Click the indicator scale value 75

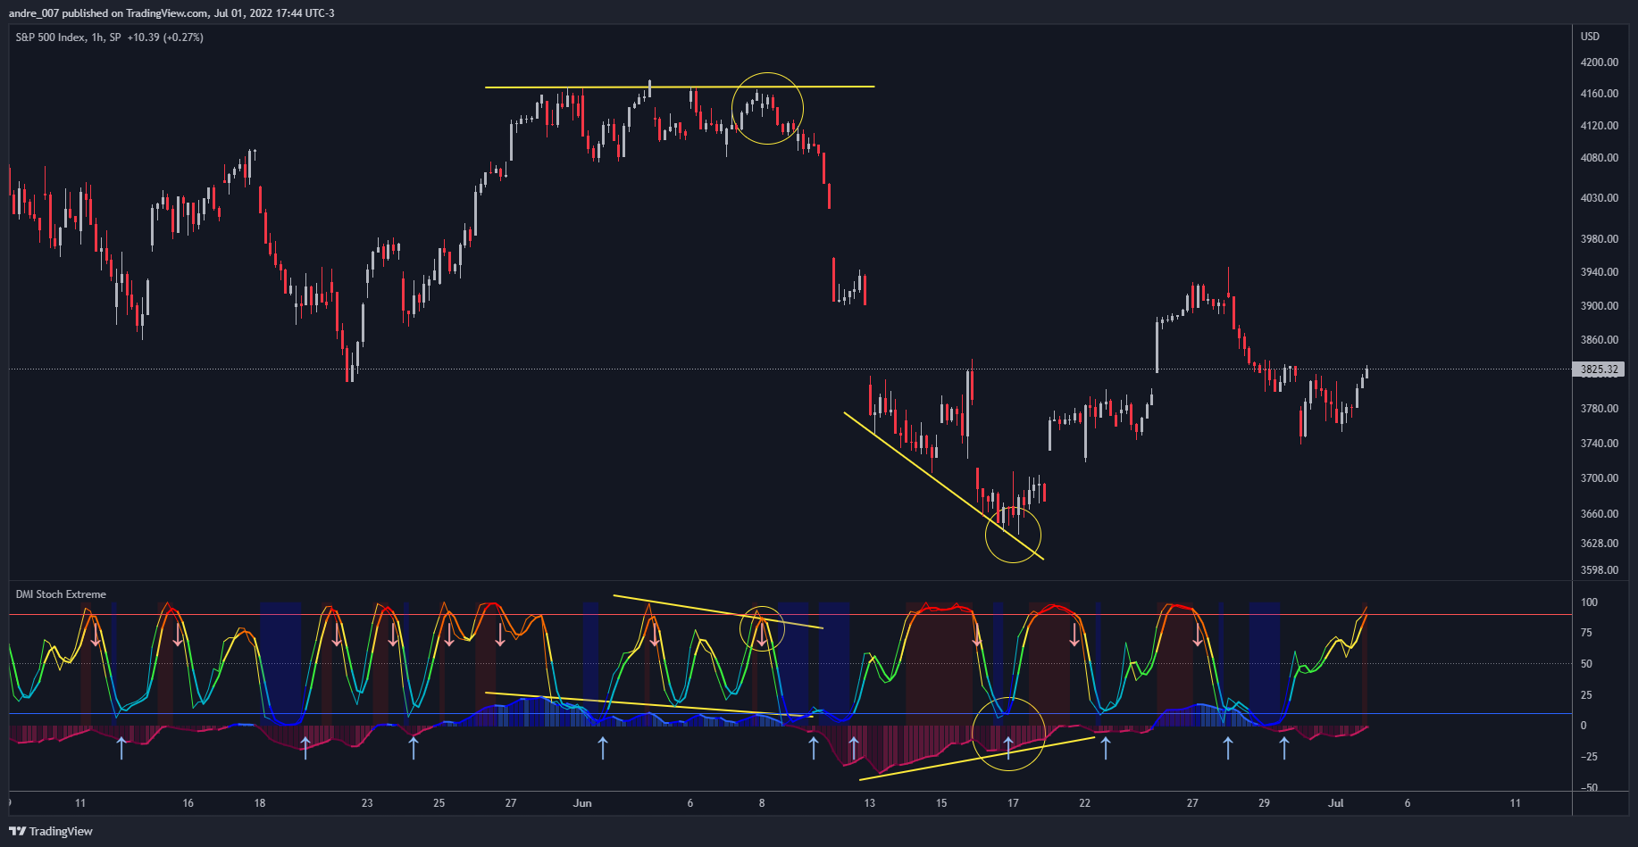(x=1586, y=633)
